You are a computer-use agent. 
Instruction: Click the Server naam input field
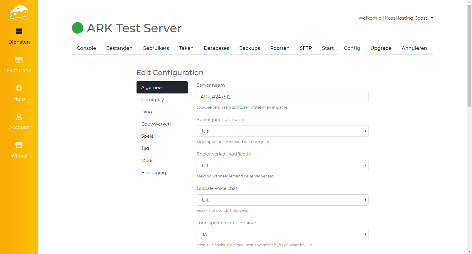click(x=282, y=97)
